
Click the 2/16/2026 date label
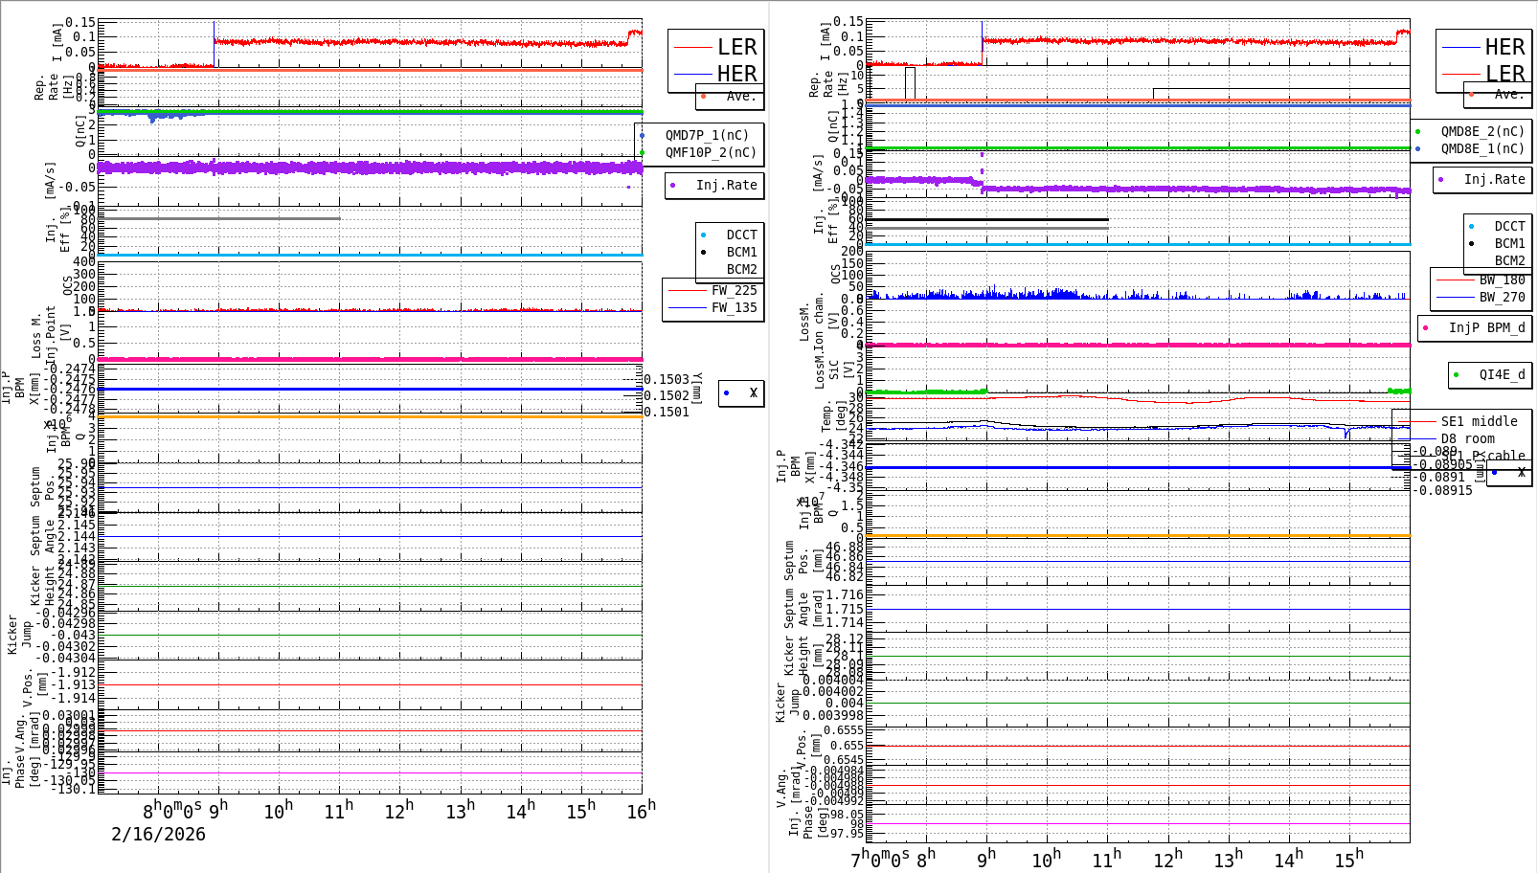(x=159, y=834)
